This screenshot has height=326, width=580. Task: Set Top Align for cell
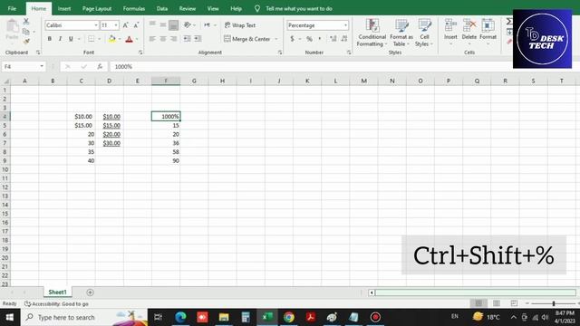pos(152,24)
